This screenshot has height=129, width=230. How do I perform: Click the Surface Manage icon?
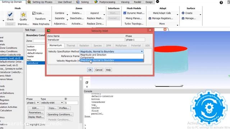183,18
